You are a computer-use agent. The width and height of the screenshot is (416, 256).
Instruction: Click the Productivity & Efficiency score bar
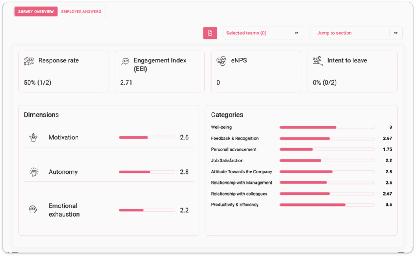[x=327, y=205]
